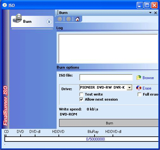Click the HDDVD-dl capacity marker

click(113, 132)
